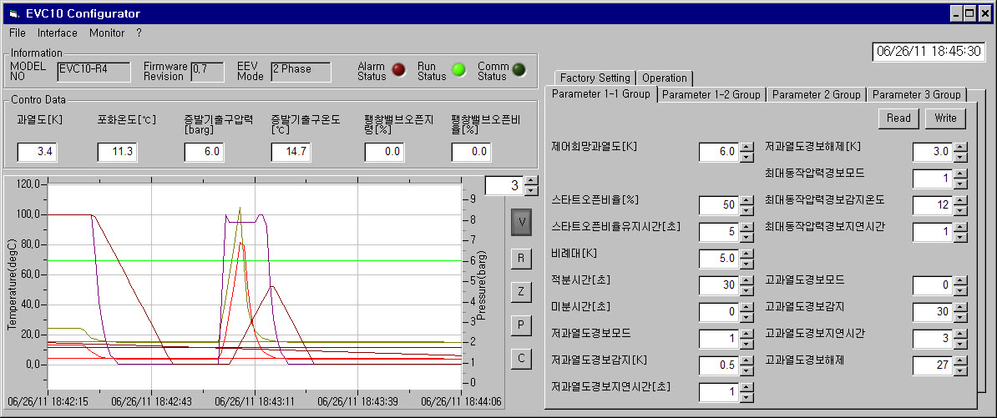The height and width of the screenshot is (418, 997).
Task: Decrease 스타트오픈비율유지시간[초] value
Action: [747, 236]
